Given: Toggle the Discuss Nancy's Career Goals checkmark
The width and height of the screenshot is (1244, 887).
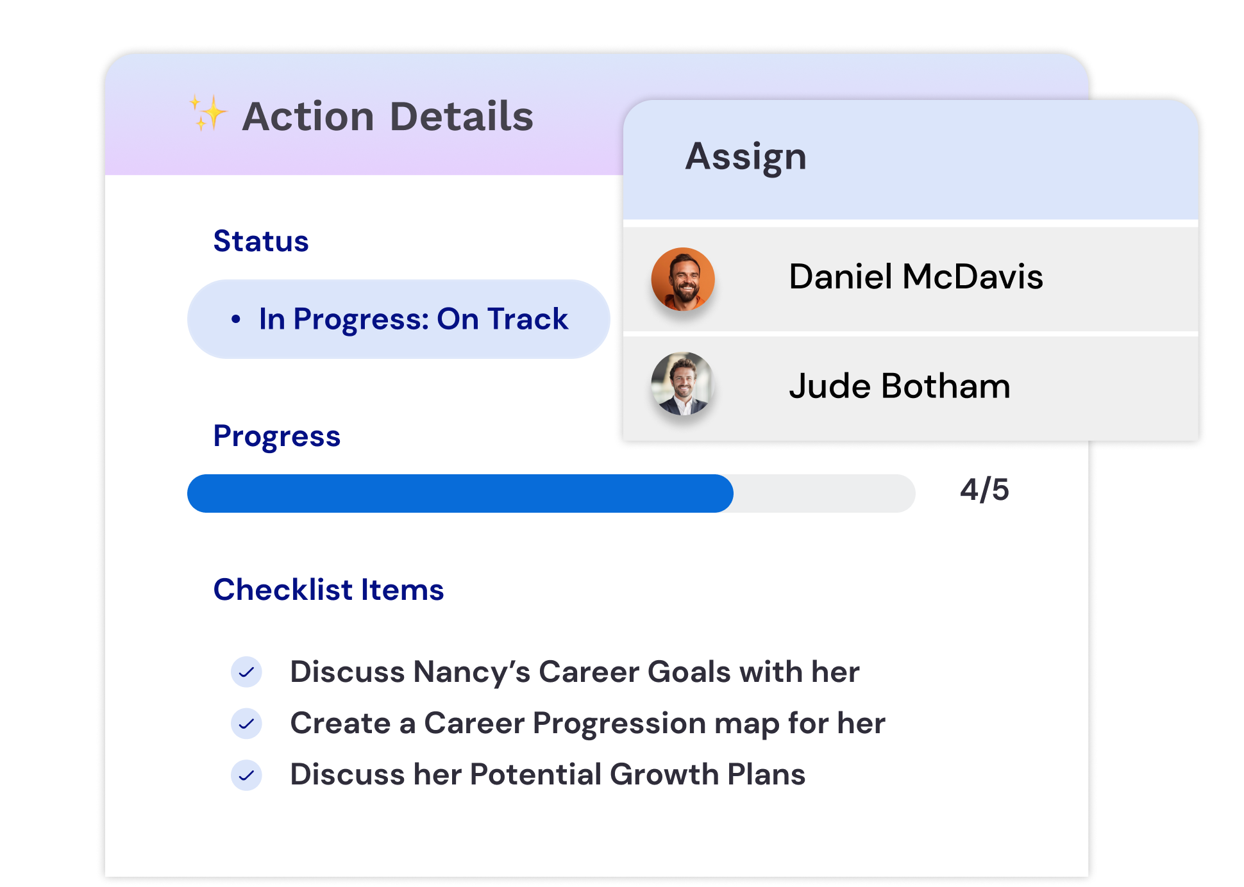Looking at the screenshot, I should coord(246,672).
